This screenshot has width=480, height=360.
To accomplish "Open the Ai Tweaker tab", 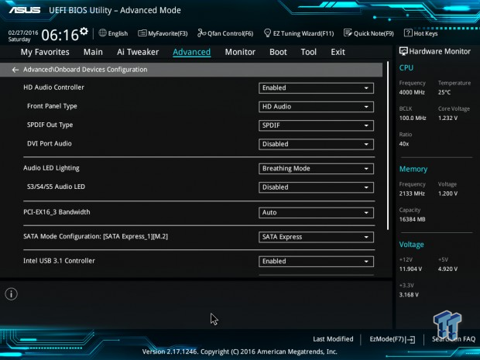I will pyautogui.click(x=138, y=52).
